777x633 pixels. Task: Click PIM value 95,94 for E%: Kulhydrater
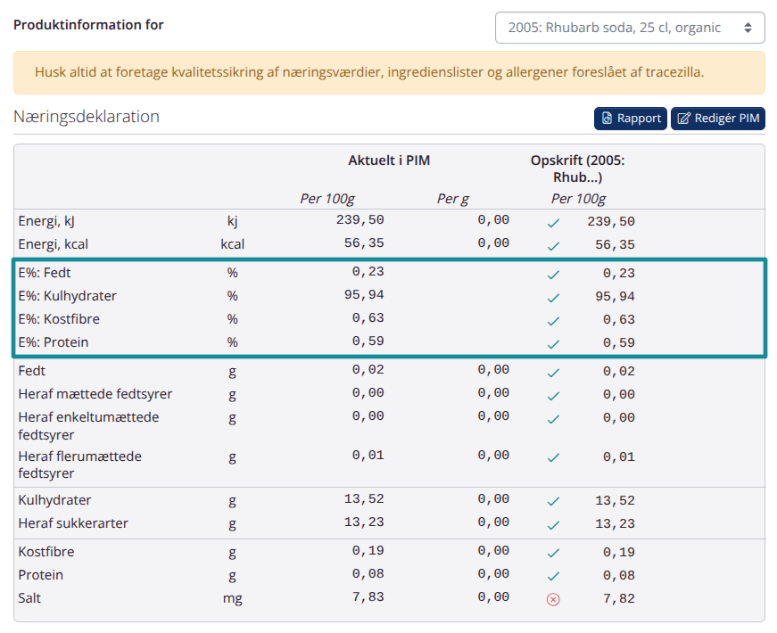coord(368,296)
